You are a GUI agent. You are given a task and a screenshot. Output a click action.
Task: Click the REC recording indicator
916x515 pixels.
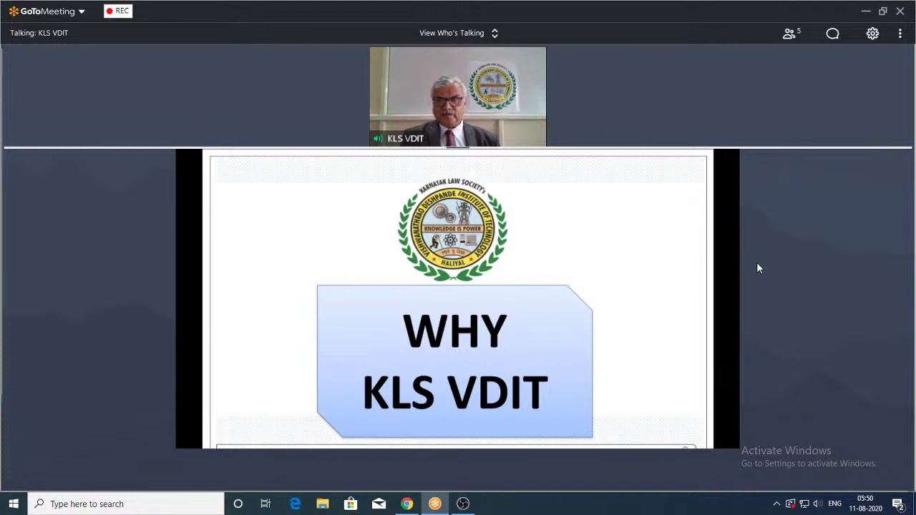118,11
